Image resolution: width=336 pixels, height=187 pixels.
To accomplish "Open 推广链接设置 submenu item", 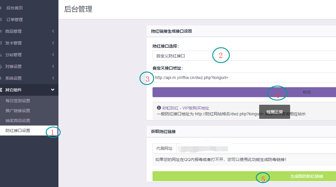I will pos(18,111).
